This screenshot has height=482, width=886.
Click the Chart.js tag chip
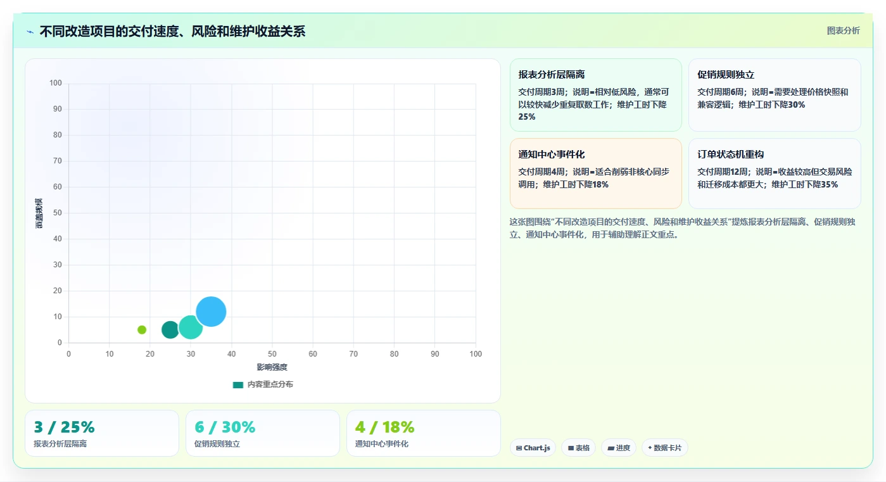[x=533, y=448]
